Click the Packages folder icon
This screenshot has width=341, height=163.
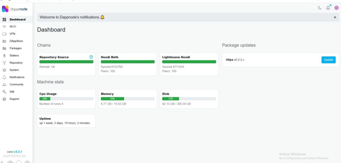[4, 48]
